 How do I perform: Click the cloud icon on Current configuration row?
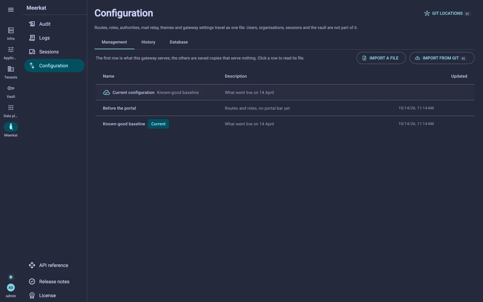107,92
